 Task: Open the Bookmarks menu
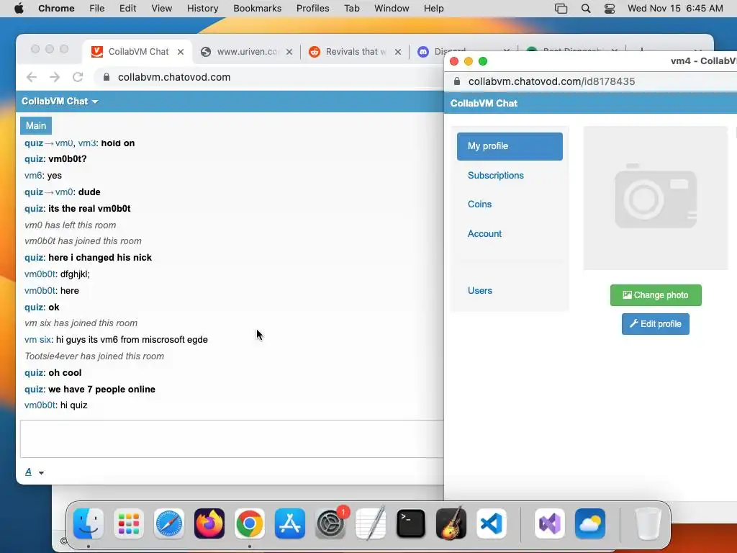click(x=257, y=8)
